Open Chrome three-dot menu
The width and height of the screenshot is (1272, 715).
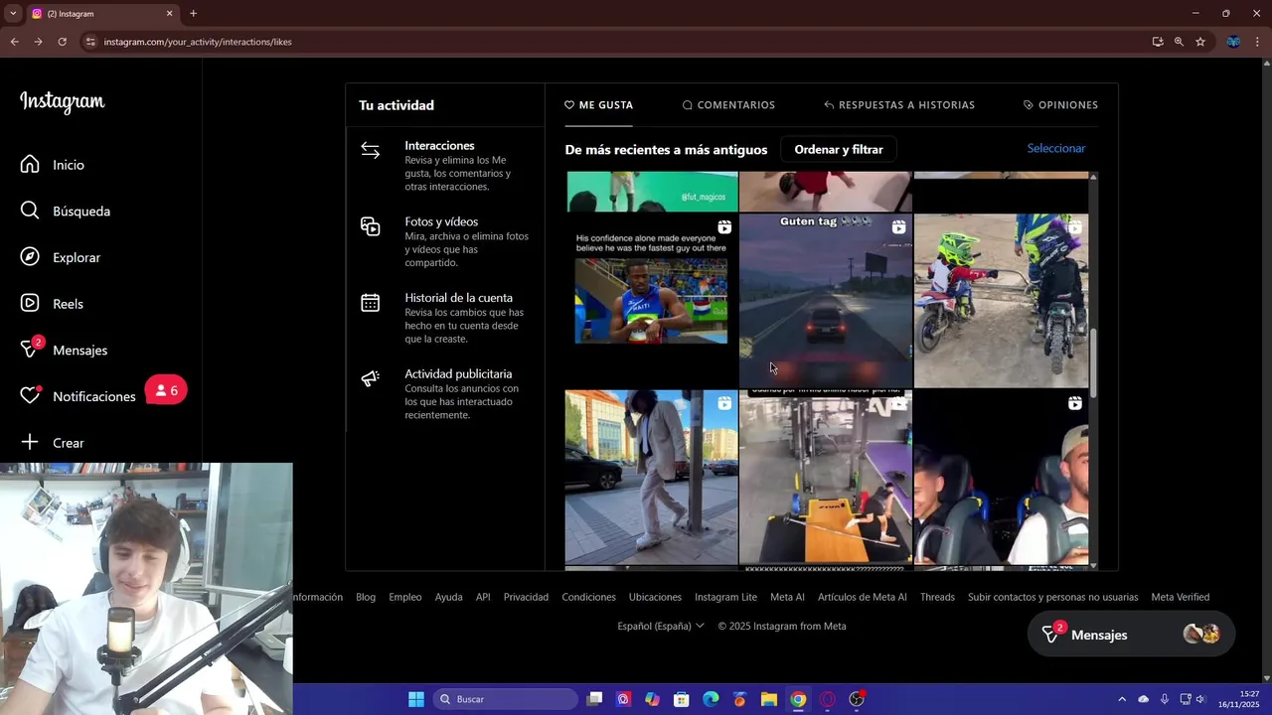pos(1257,42)
